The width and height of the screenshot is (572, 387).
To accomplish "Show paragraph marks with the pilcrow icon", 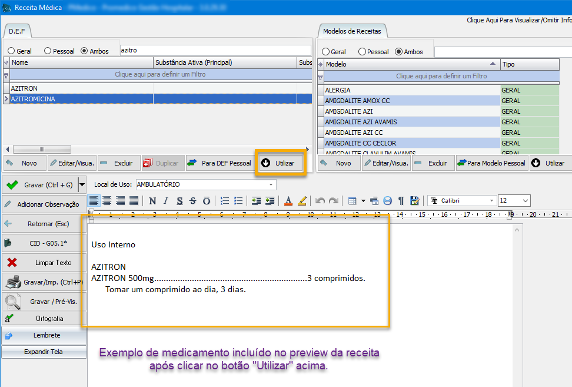I will click(x=401, y=201).
